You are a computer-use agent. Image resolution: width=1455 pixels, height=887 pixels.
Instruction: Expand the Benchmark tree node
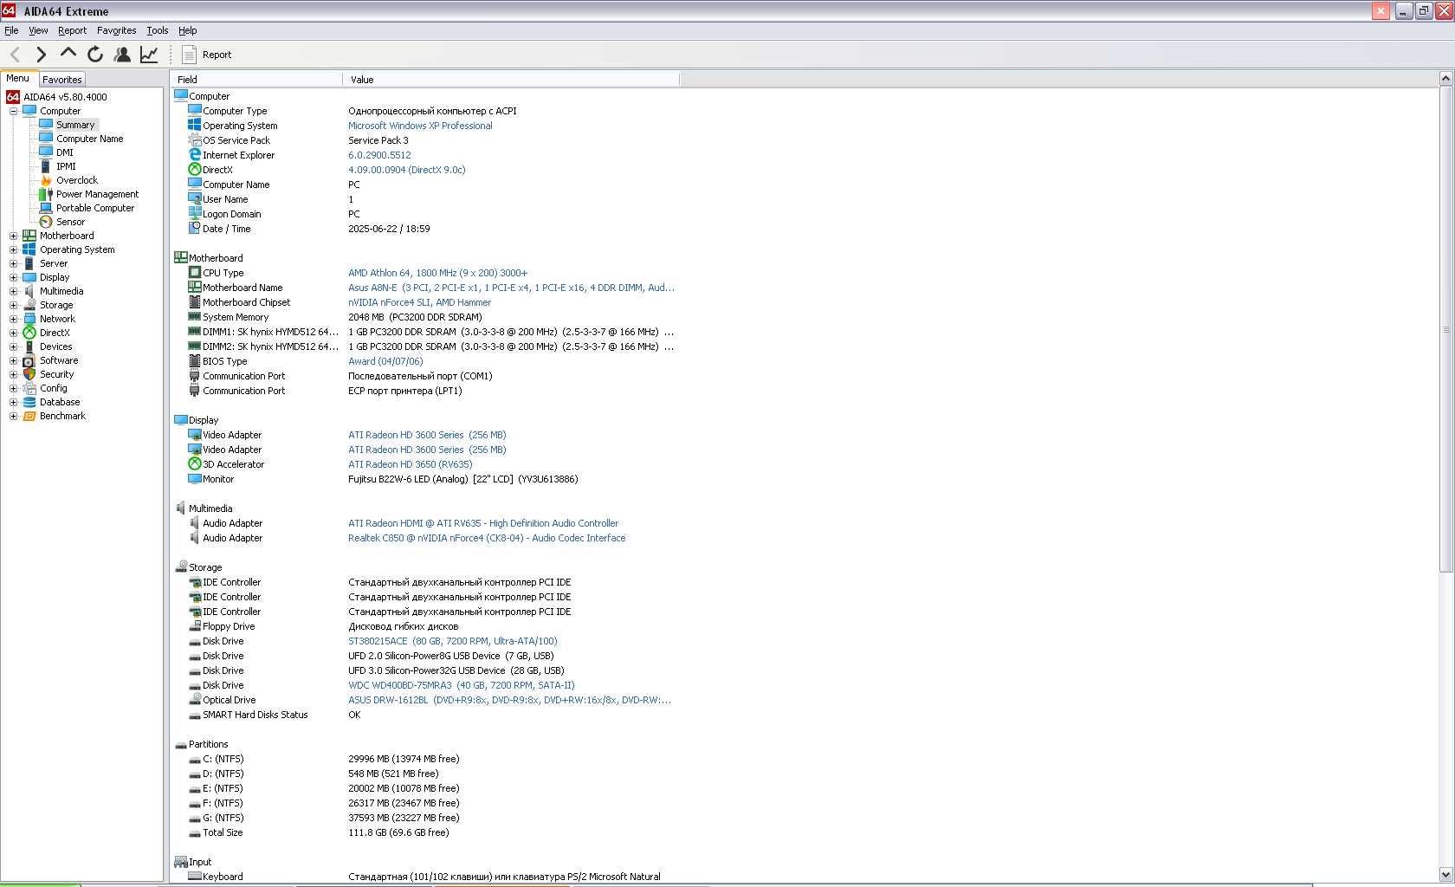click(x=13, y=416)
